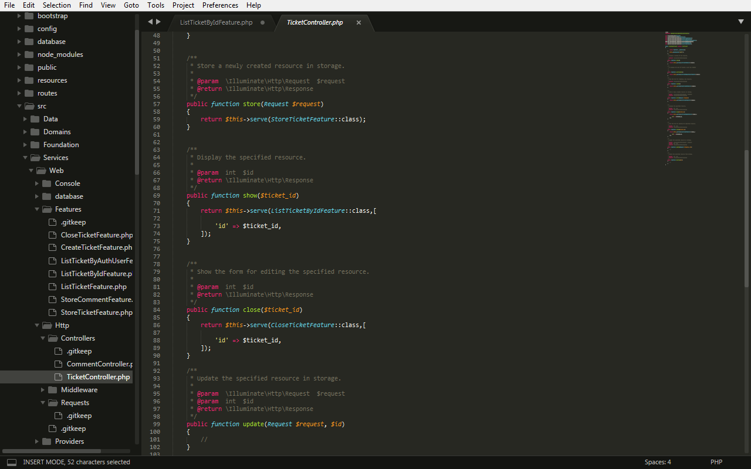Change indentation via Spaces: 4
Image resolution: width=751 pixels, height=469 pixels.
point(657,462)
